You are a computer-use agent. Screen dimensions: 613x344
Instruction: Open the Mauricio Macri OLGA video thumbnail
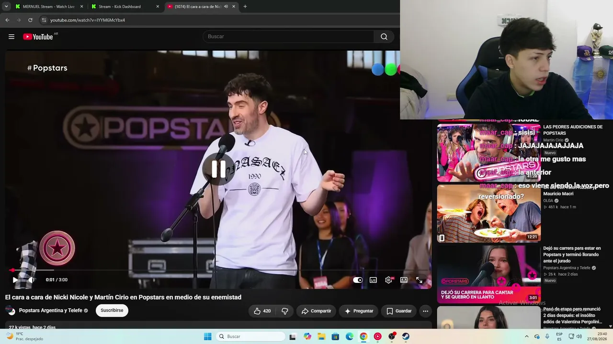(488, 214)
